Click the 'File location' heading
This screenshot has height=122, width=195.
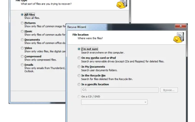pos(81,34)
